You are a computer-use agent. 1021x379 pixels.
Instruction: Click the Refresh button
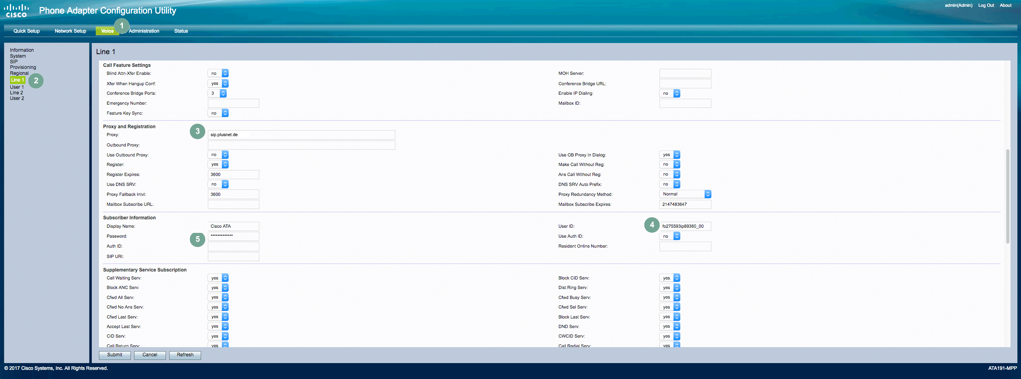click(x=185, y=355)
